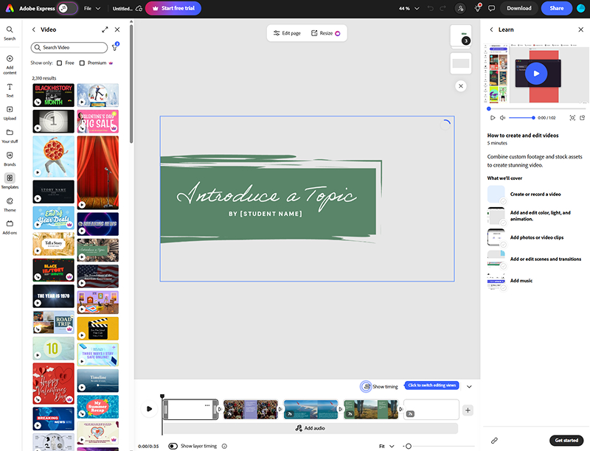Click the filter icon beside video search
Screen dimensions: 590x451
[115, 47]
